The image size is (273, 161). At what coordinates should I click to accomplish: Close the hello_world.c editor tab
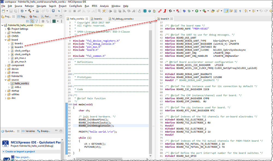(87, 19)
